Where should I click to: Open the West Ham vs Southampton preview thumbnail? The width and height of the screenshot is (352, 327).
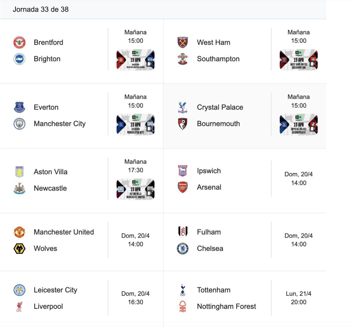(299, 60)
